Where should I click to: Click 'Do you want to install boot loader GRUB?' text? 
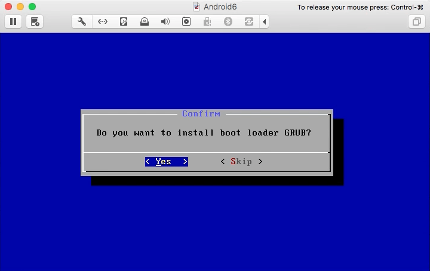pyautogui.click(x=204, y=133)
